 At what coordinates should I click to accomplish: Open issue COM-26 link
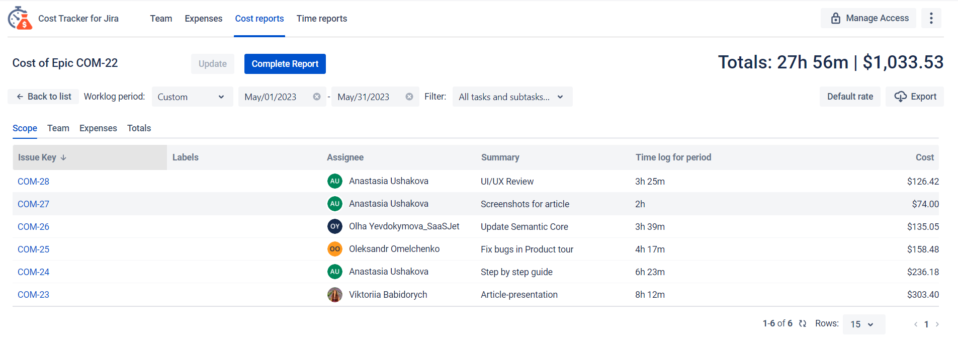[33, 227]
